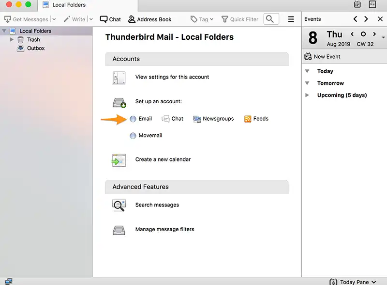The height and width of the screenshot is (285, 387).
Task: Click the account settings switch icon
Action: [119, 78]
